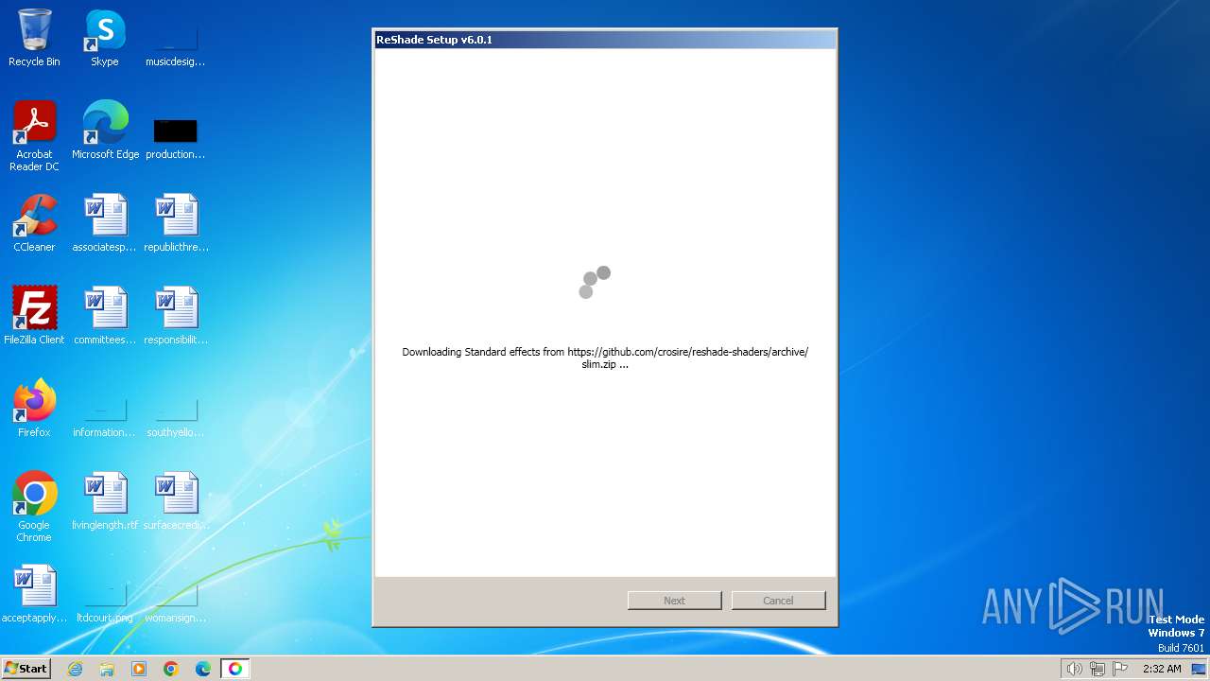Launch Skype from the desktop

pyautogui.click(x=105, y=38)
